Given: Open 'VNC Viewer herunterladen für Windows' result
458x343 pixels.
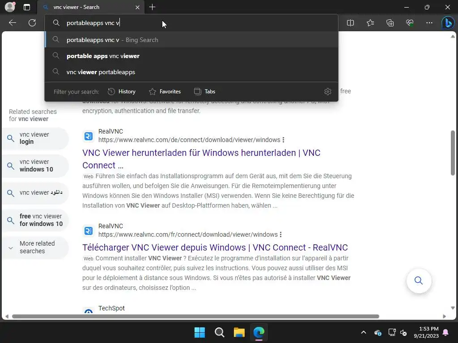Looking at the screenshot, I should pyautogui.click(x=201, y=159).
